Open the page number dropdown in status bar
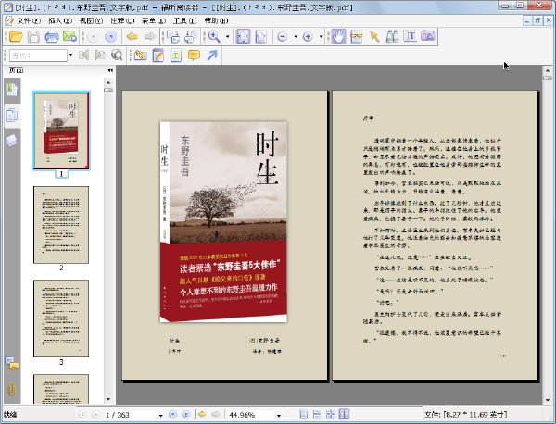Image resolution: width=556 pixels, height=424 pixels. (x=160, y=415)
